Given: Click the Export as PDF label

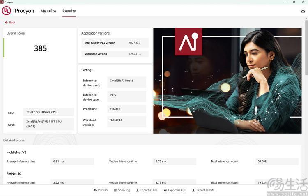Looking at the screenshot, I should click(x=177, y=190).
